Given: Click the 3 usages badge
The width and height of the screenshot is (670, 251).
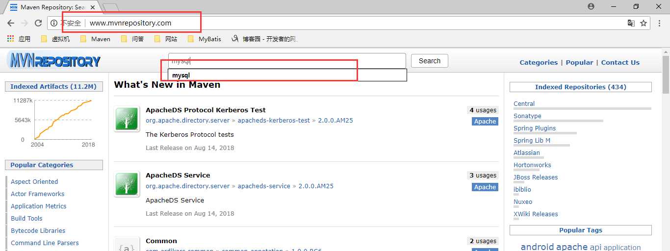Looking at the screenshot, I should 483,176.
